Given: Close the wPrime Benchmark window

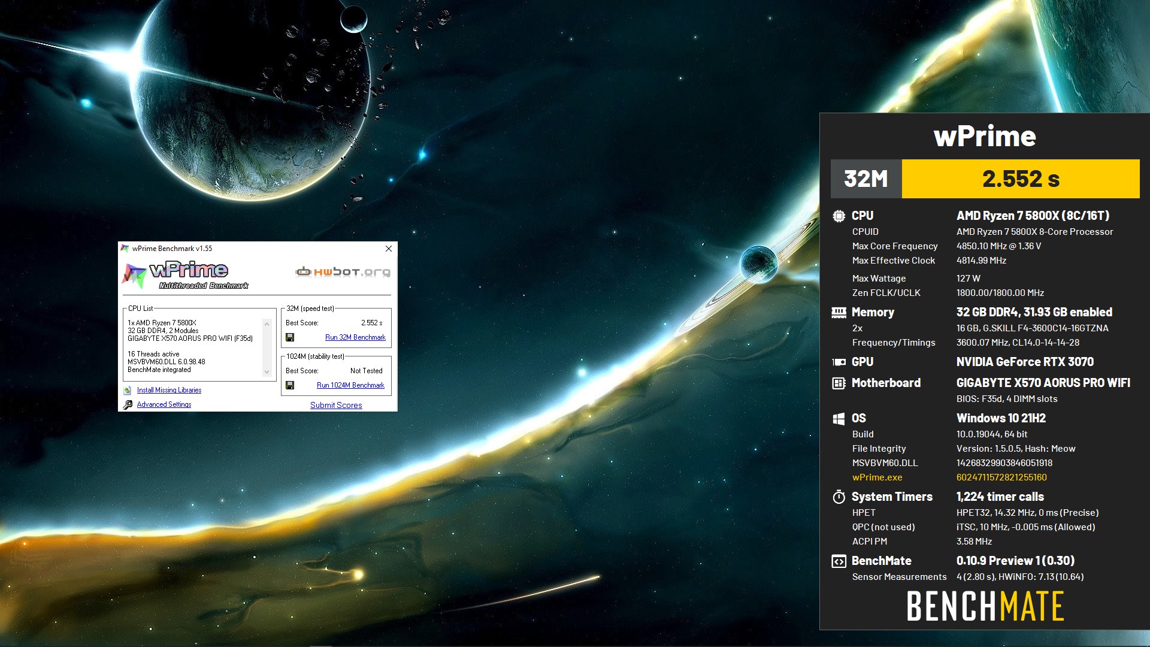Looking at the screenshot, I should pos(389,249).
